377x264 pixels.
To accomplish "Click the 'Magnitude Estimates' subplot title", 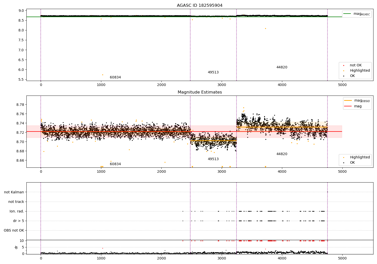I will coord(200,92).
